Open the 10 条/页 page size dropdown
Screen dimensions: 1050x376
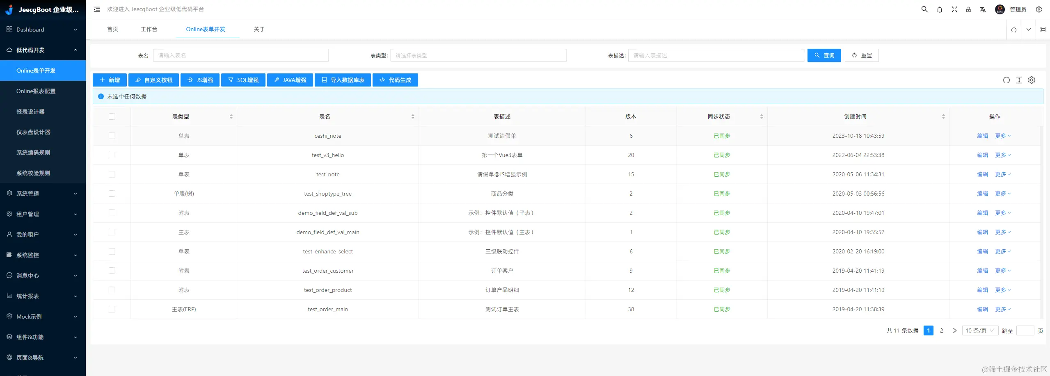pyautogui.click(x=979, y=330)
